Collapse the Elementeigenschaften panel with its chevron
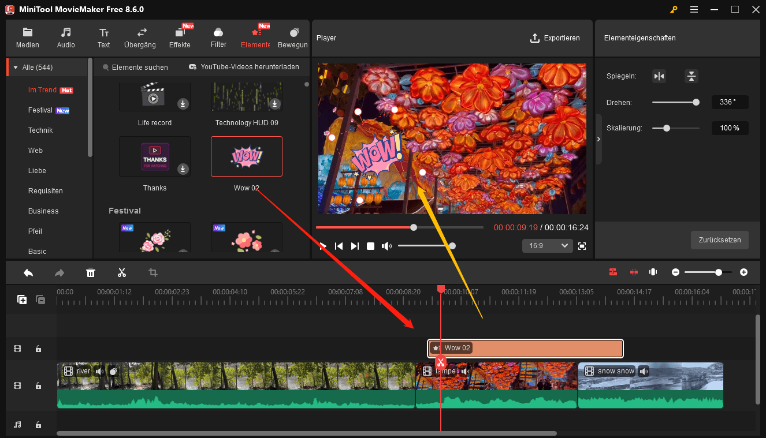 (x=600, y=138)
